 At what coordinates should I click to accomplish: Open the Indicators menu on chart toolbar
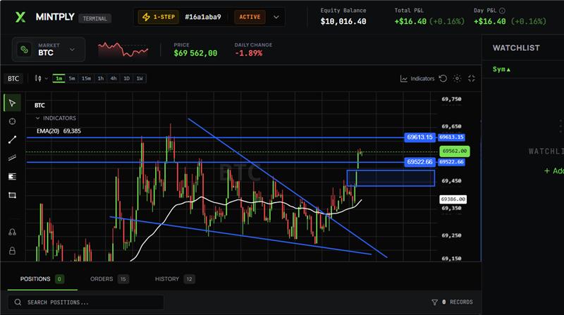[417, 78]
